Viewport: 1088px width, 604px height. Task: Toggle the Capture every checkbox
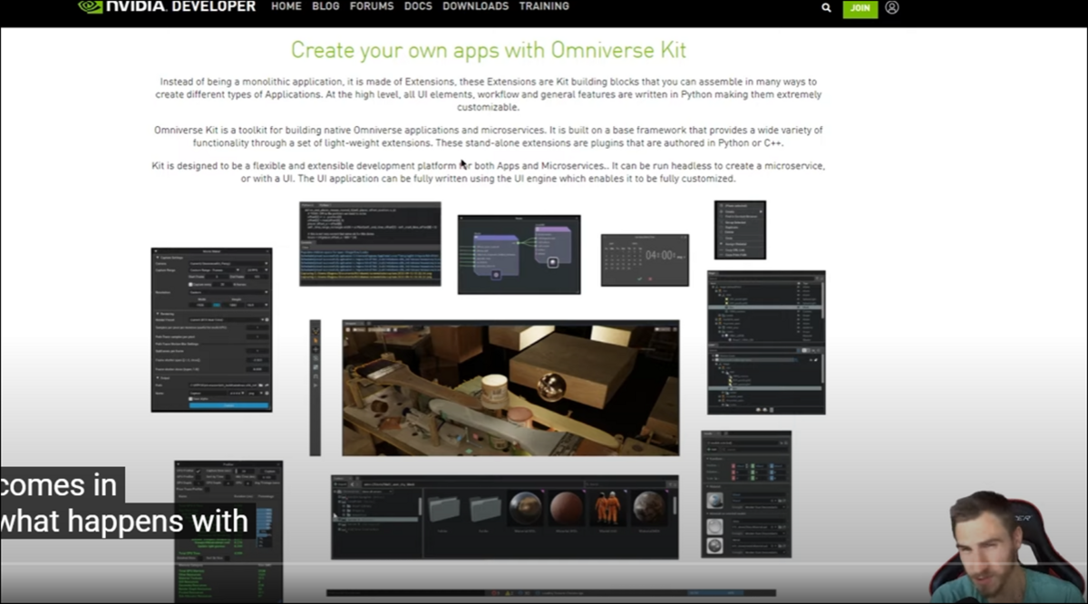tap(191, 284)
